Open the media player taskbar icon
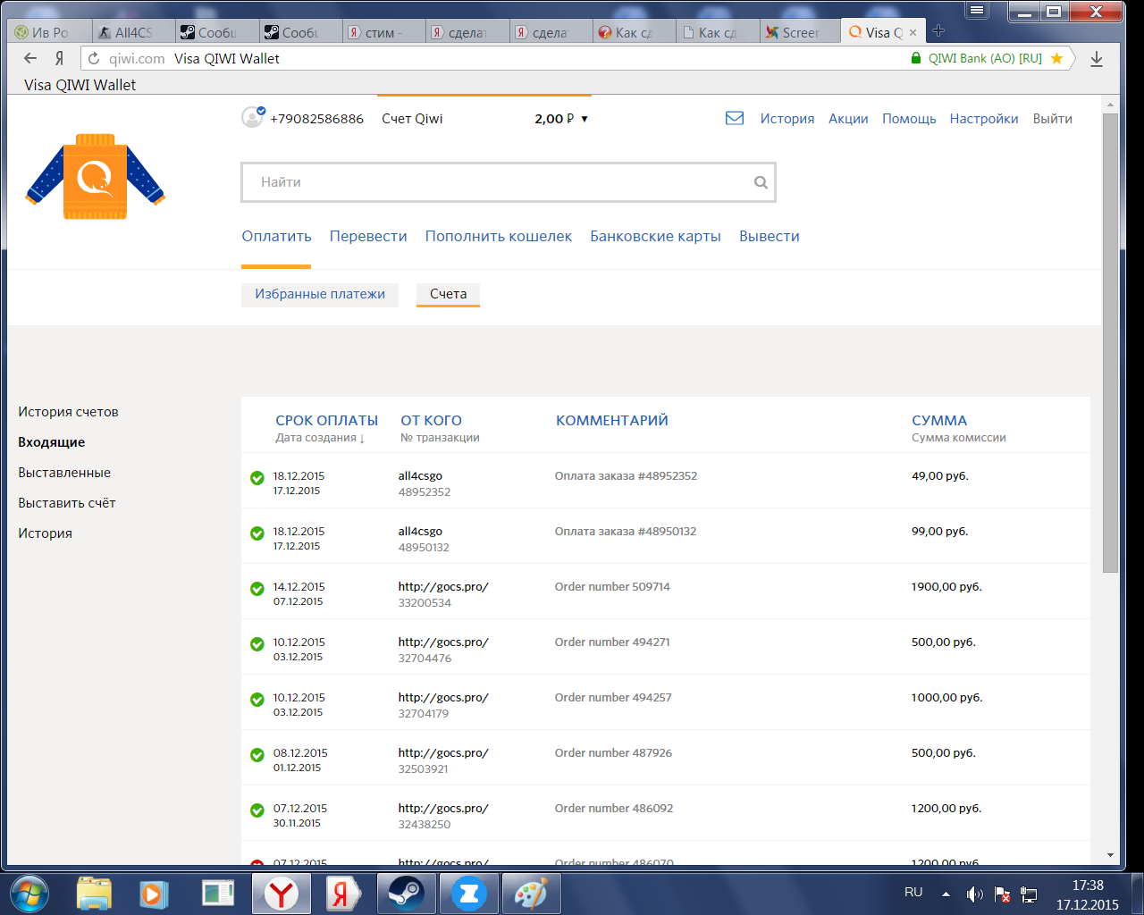 (154, 893)
